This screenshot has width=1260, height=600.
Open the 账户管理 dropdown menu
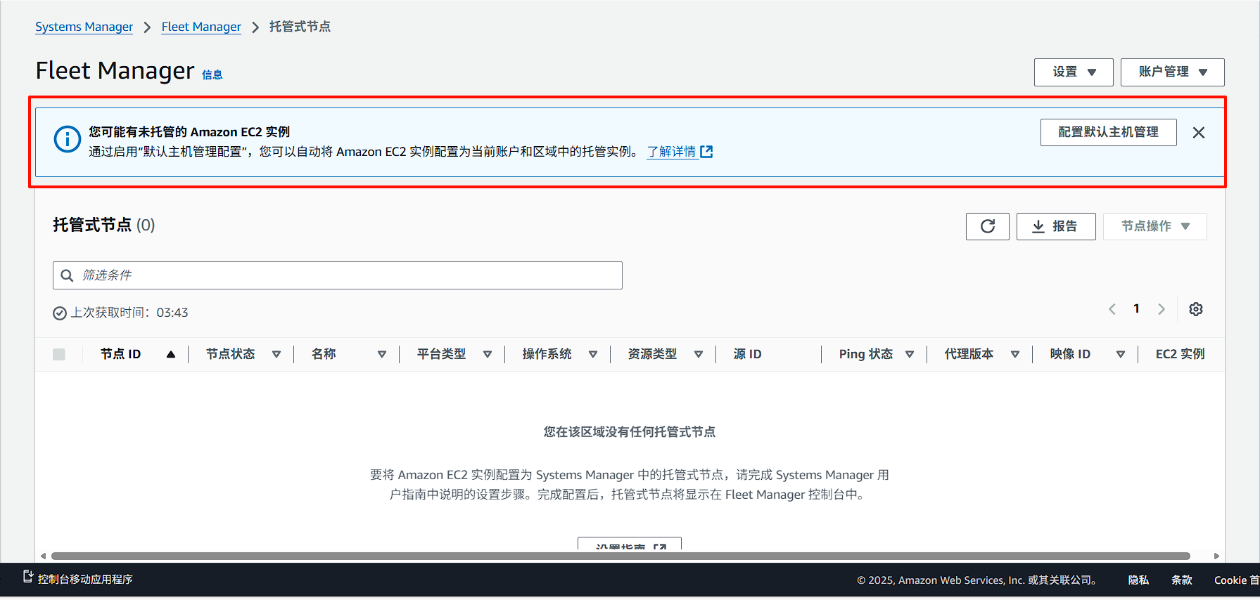click(x=1172, y=72)
